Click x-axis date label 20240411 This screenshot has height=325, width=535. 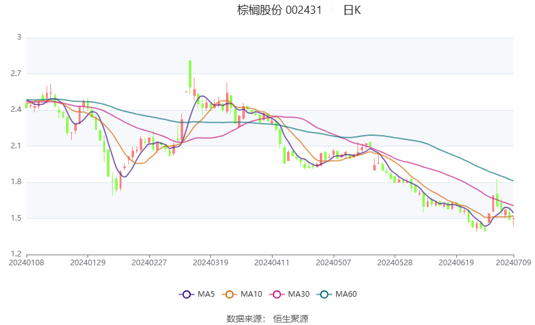coord(272,263)
